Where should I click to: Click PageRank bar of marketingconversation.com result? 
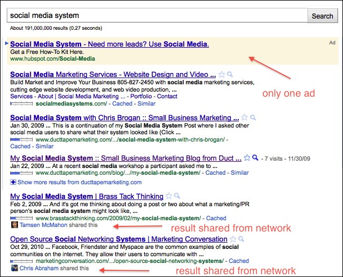(21, 261)
